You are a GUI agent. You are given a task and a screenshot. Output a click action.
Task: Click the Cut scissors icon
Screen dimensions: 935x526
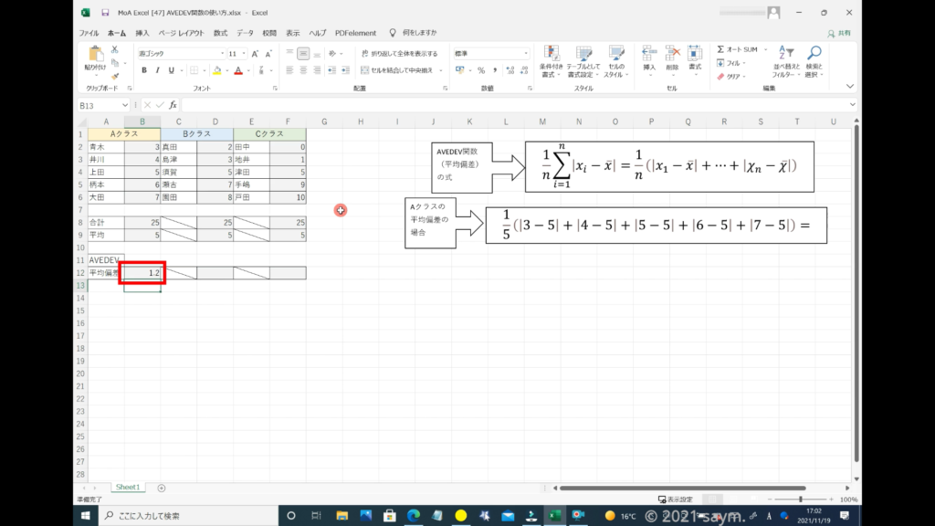[x=115, y=49]
